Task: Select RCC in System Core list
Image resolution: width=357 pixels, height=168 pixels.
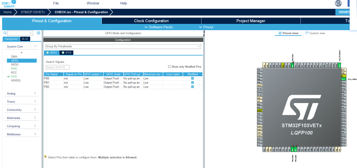Action: (14, 72)
